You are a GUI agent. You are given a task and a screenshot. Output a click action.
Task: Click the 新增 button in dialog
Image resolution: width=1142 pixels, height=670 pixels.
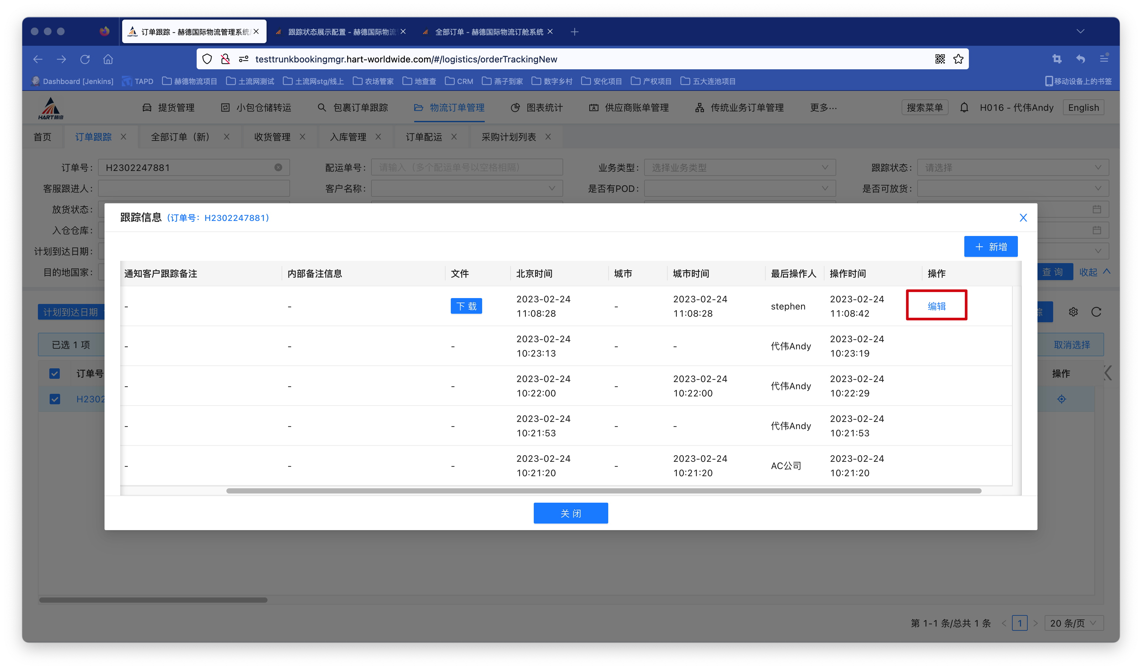[x=991, y=247]
